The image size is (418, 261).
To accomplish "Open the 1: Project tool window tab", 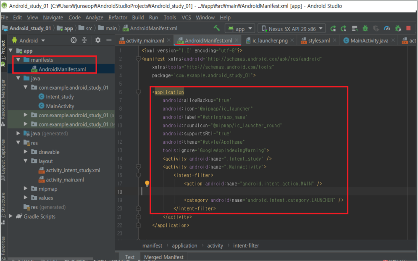I will 3,53.
